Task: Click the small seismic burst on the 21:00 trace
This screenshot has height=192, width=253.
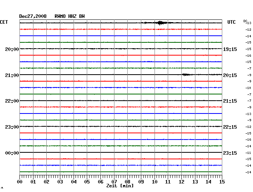Action: 187,75
